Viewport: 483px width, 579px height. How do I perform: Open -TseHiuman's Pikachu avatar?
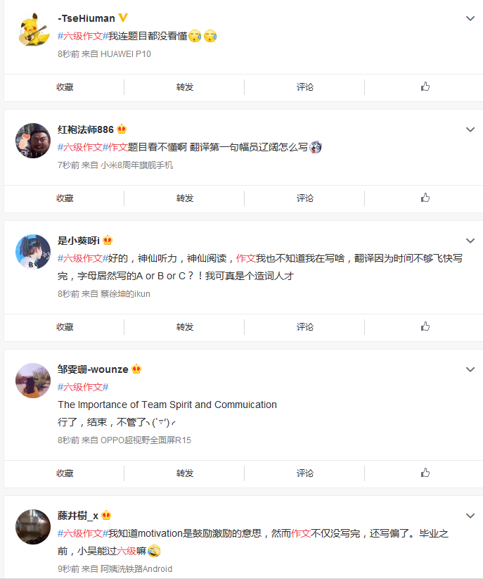click(x=32, y=30)
